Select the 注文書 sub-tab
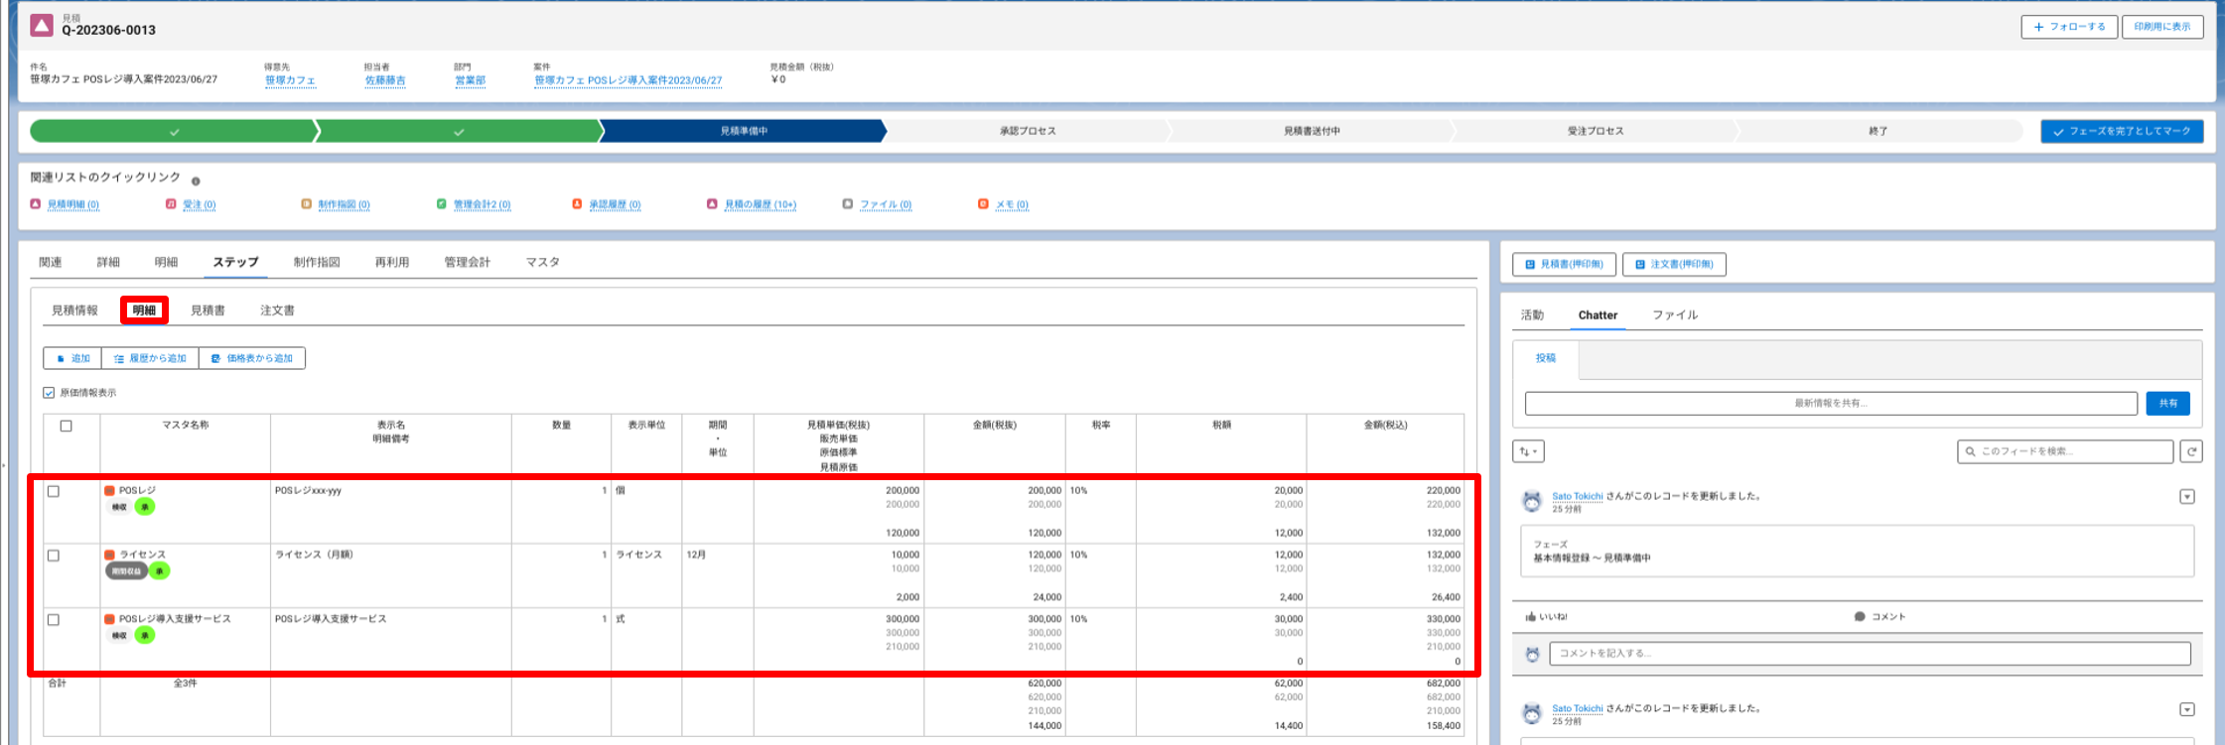Screen dimensions: 2225x745 277,310
